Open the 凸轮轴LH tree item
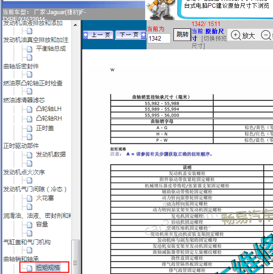 pyautogui.click(x=49, y=109)
